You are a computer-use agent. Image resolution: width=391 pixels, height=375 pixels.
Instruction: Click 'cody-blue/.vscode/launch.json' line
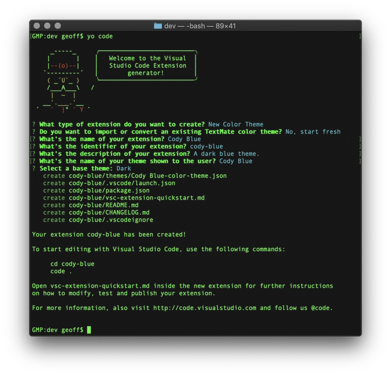[122, 183]
